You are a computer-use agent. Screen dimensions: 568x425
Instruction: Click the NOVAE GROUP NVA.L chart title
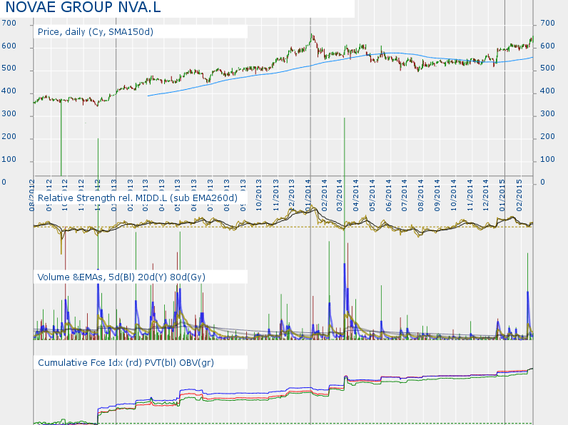[x=83, y=7]
